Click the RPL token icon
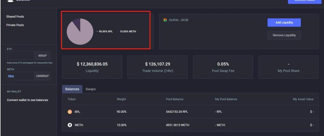 [70, 112]
